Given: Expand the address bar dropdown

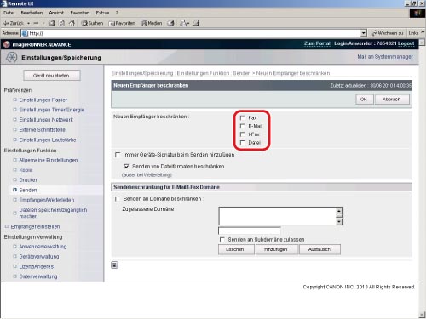Looking at the screenshot, I should point(364,33).
